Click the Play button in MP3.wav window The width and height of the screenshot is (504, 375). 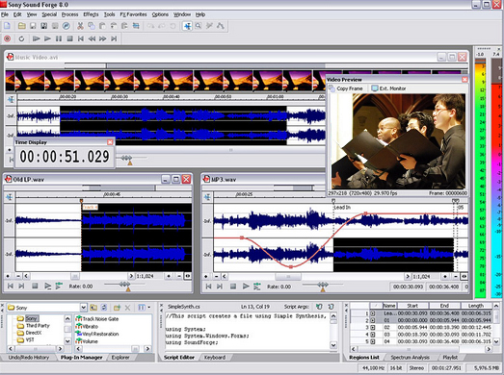246,287
